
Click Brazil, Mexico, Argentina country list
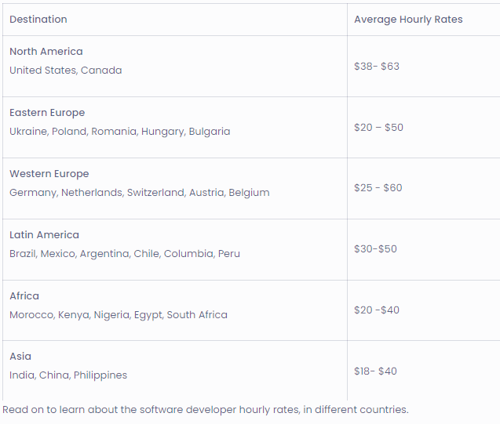[125, 254]
